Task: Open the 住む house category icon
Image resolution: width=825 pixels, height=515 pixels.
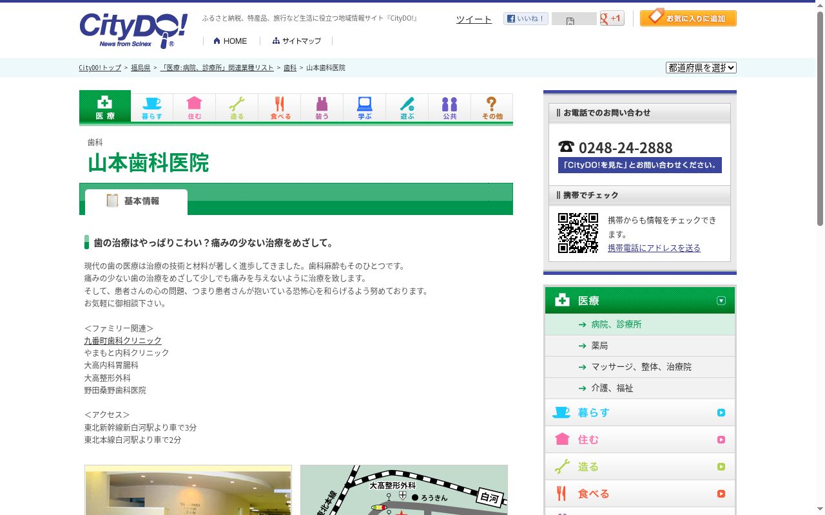Action: click(195, 108)
